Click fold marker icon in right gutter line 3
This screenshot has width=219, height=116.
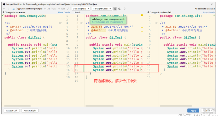156,23
